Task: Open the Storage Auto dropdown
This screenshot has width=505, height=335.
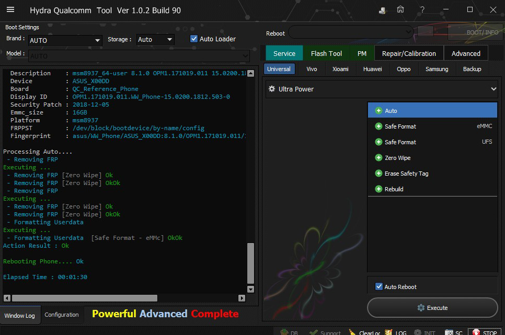Action: coord(169,40)
